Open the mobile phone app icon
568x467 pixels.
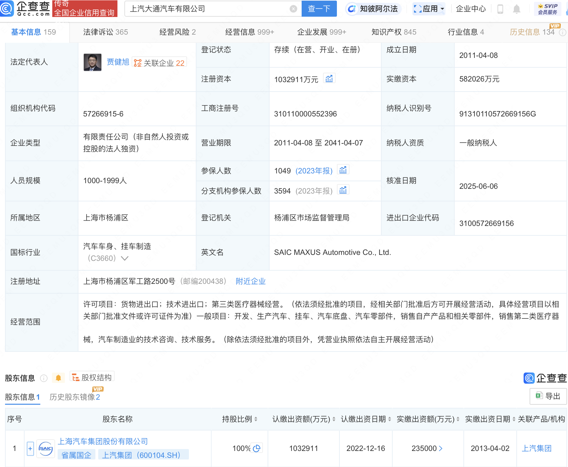coord(500,9)
